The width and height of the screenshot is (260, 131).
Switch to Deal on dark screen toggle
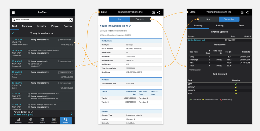tap(208, 19)
